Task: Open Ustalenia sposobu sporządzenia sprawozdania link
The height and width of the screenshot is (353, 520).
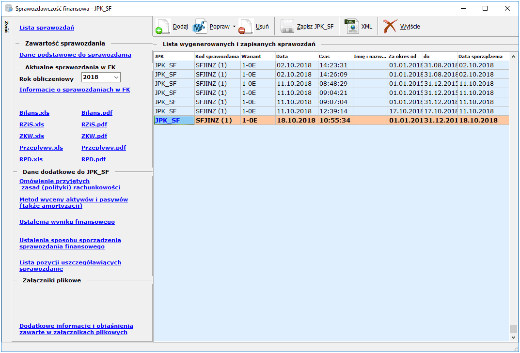Action: (x=70, y=243)
